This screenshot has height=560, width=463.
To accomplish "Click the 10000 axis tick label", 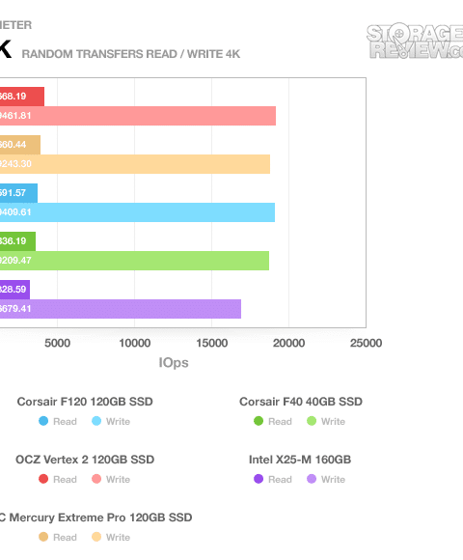I will [134, 343].
